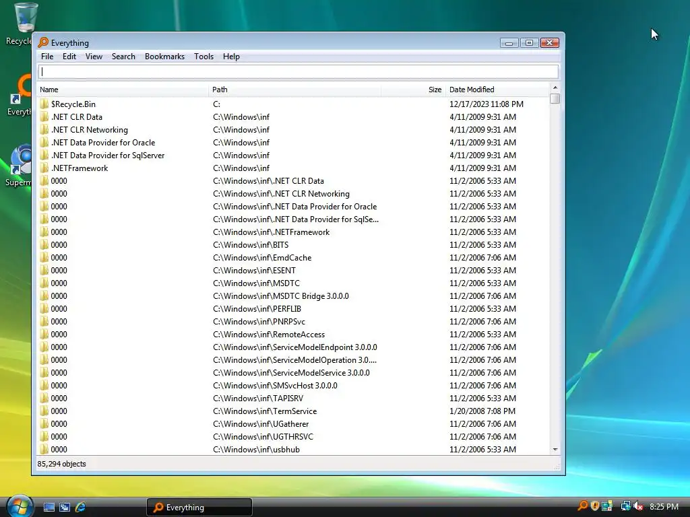Click folder icon of 0000 in usbhub
The width and height of the screenshot is (690, 517).
44,449
